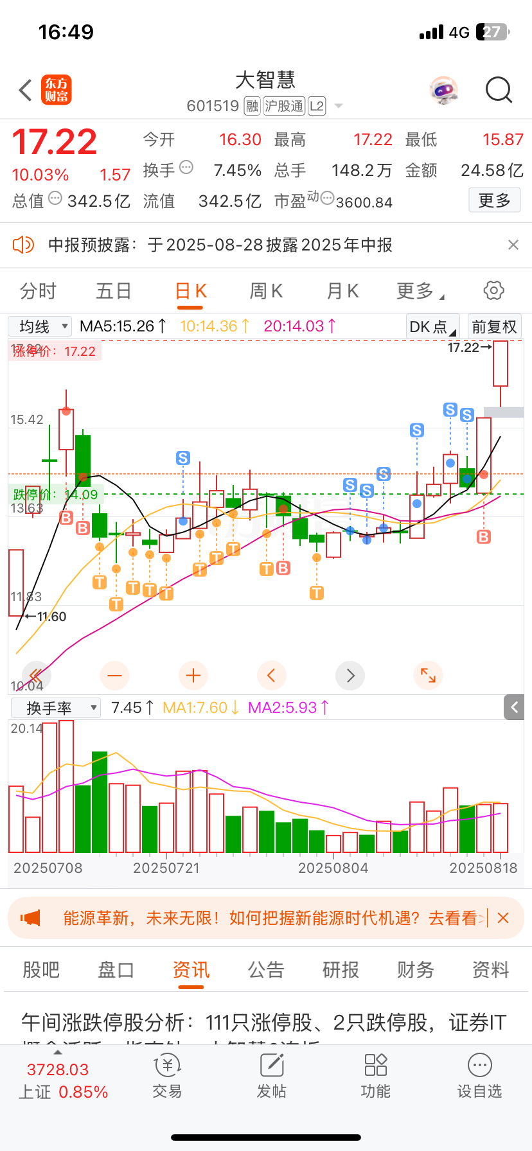Switch to 公告 tab
532x1151 pixels.
point(266,970)
